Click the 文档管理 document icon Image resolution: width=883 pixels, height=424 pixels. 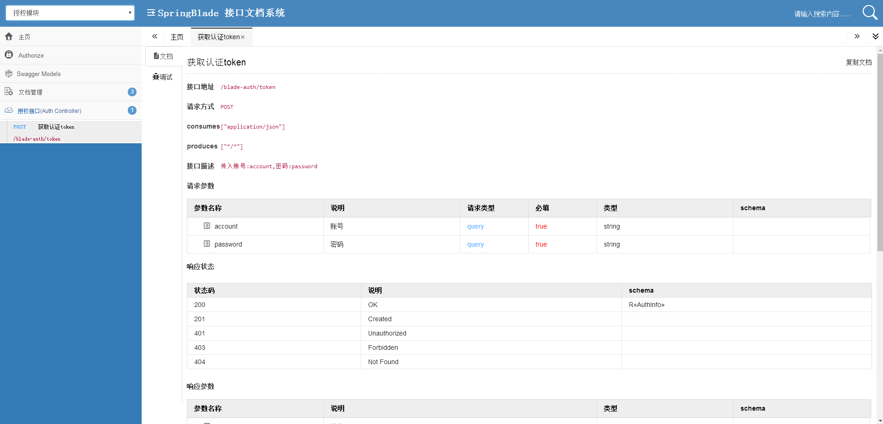[8, 92]
